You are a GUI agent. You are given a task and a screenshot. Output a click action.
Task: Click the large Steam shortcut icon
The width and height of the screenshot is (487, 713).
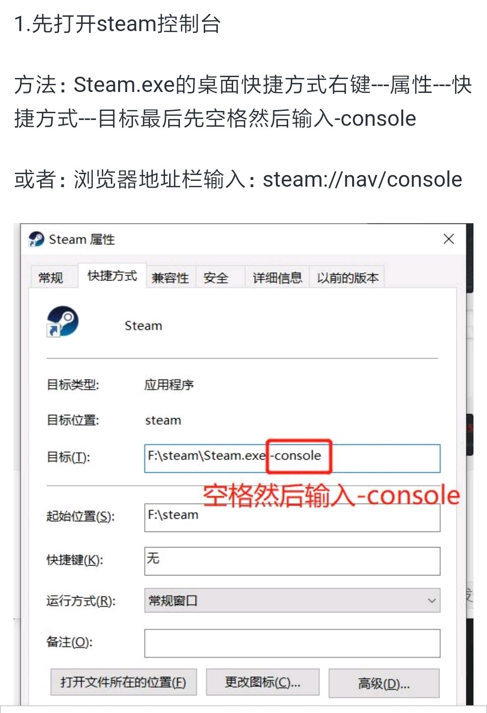pyautogui.click(x=63, y=322)
